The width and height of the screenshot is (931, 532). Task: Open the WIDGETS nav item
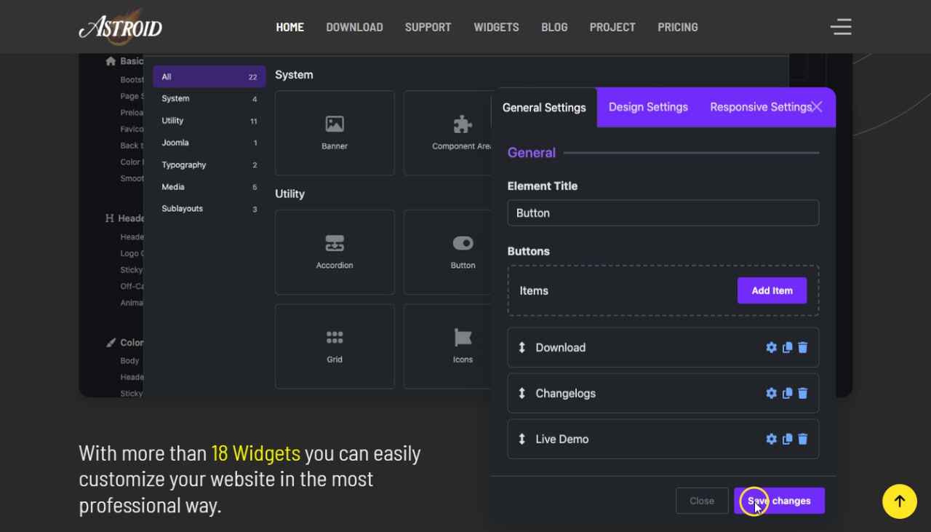[x=496, y=27]
